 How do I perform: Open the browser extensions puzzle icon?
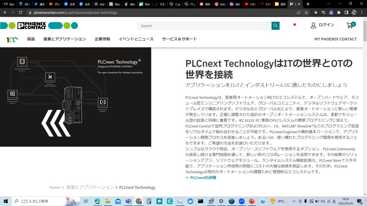point(339,13)
